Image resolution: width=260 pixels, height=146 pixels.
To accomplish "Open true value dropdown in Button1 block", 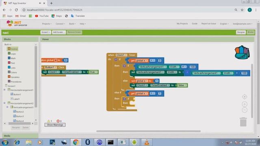I will 93,72.
